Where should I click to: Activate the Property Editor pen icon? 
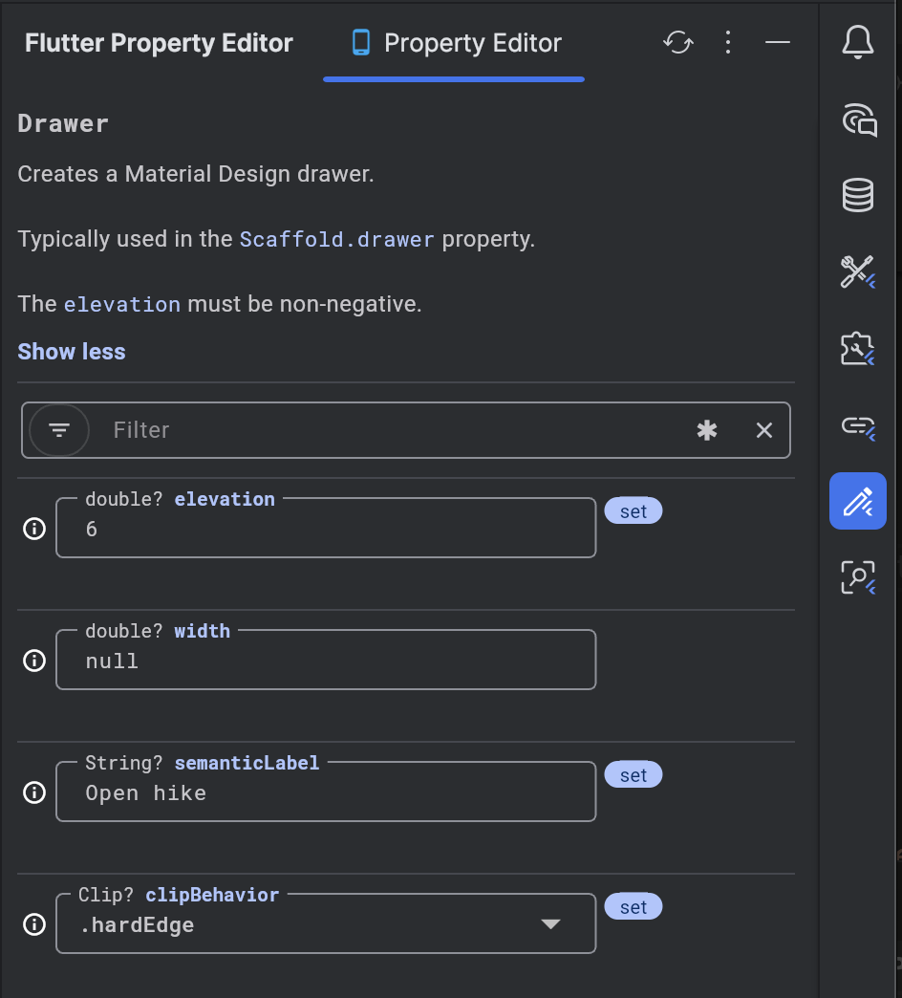click(x=857, y=500)
